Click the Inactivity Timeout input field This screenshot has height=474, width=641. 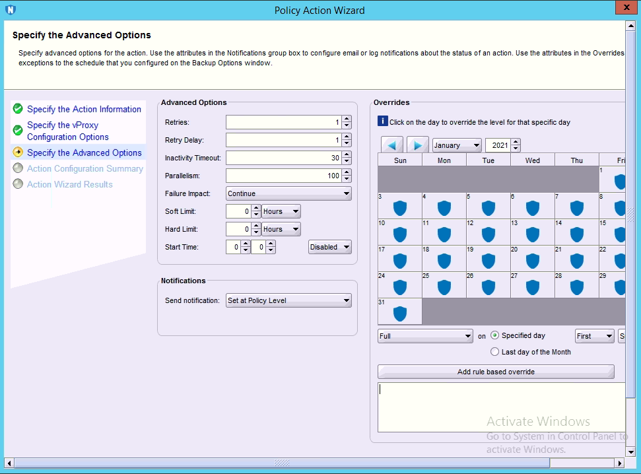click(283, 158)
